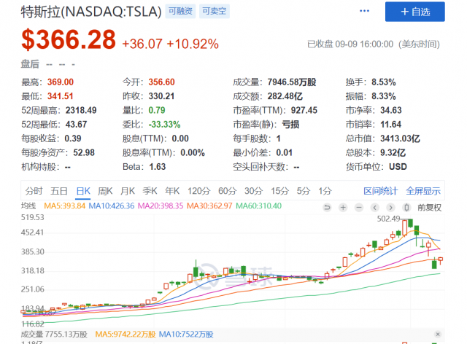
Task: Click the volume MA5:9742.22万股 label
Action: click(125, 335)
